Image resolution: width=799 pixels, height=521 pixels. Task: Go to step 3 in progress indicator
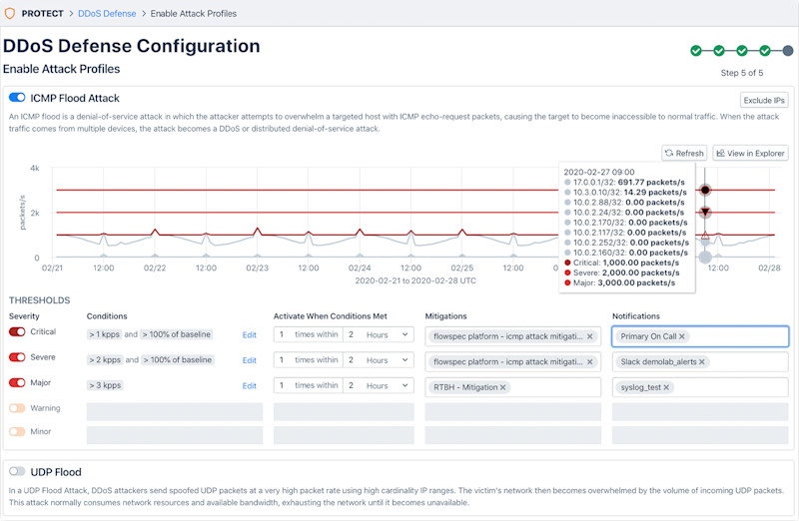(x=742, y=51)
